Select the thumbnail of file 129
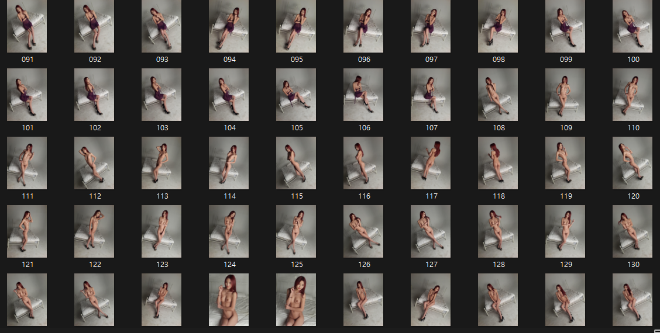660x333 pixels. (565, 231)
